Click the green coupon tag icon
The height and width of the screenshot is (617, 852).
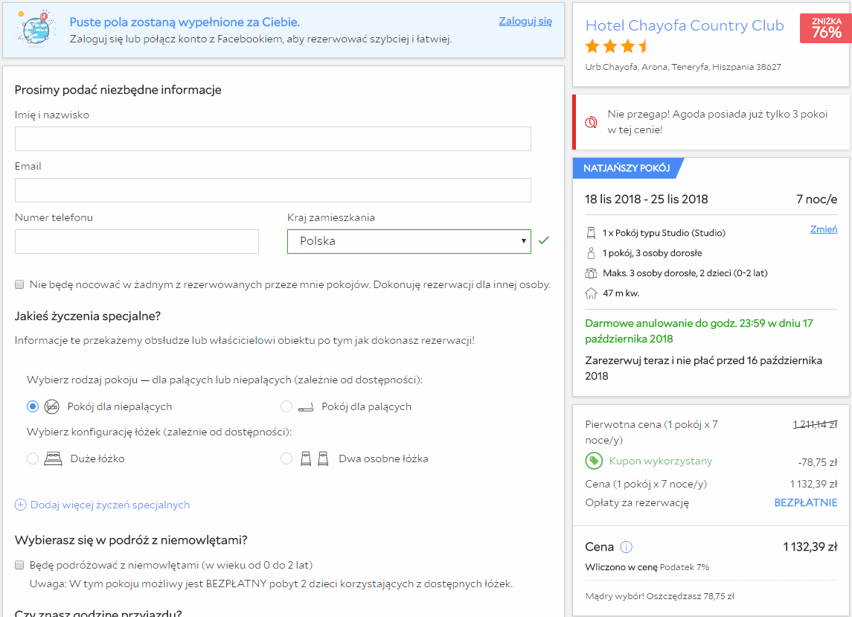tap(594, 461)
